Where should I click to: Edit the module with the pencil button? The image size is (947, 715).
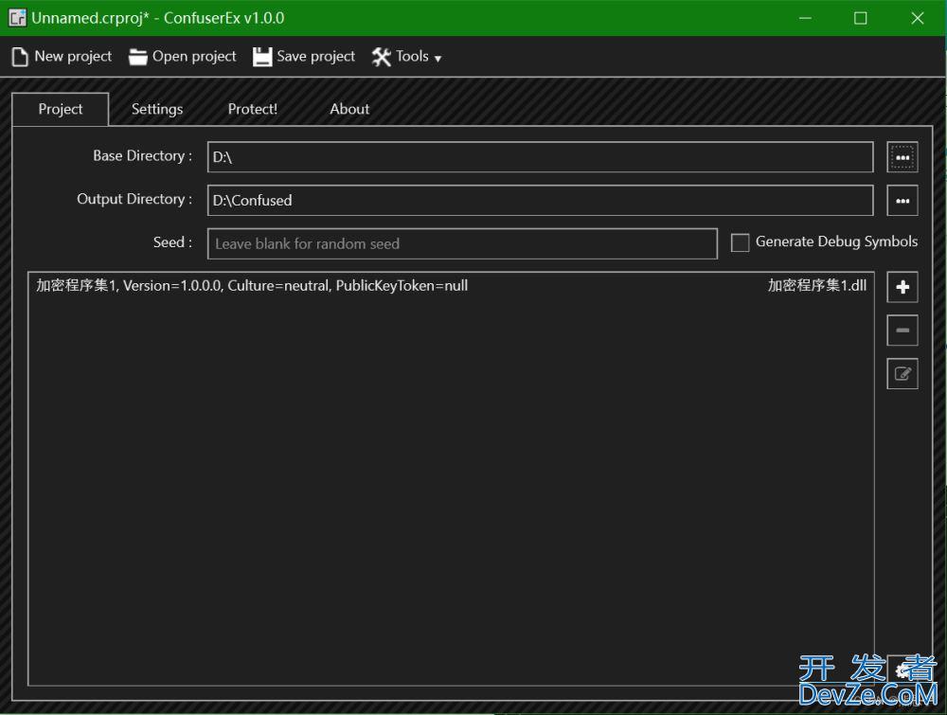click(902, 374)
